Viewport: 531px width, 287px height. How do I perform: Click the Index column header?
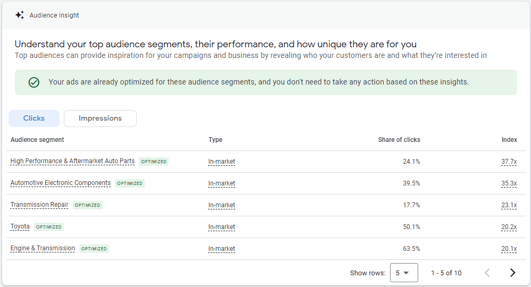click(x=509, y=139)
